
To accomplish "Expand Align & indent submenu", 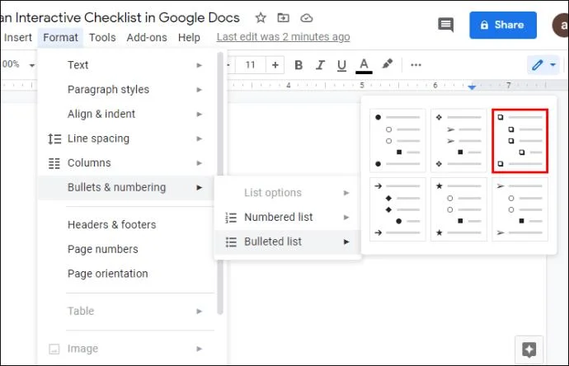I will (x=125, y=114).
